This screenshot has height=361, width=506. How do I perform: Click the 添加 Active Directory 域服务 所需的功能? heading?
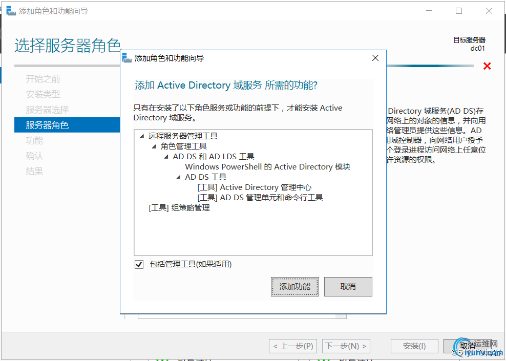tap(226, 86)
